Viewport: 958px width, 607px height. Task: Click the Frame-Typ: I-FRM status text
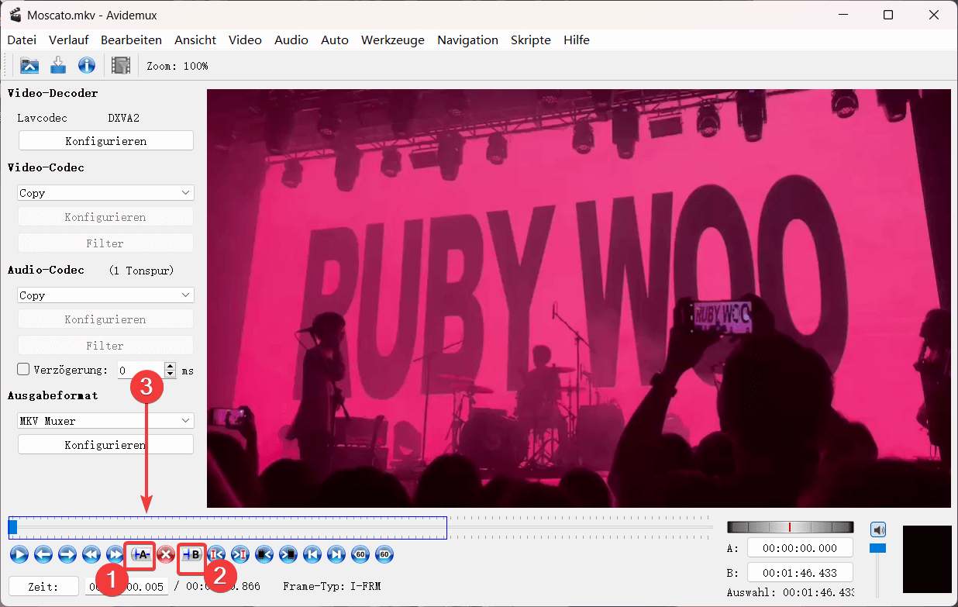click(x=332, y=586)
